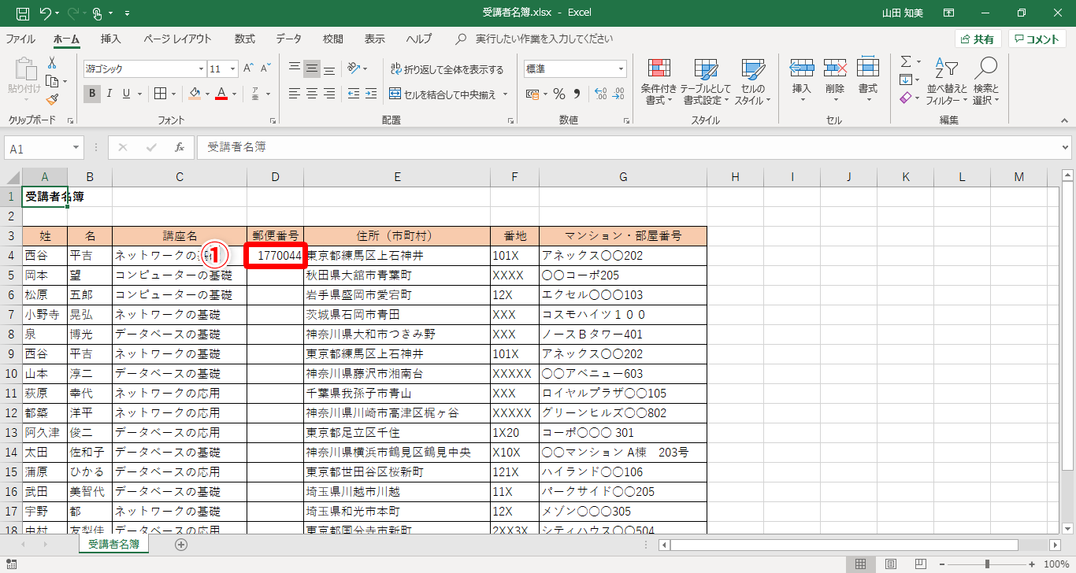Click the zoom slider in status bar
Viewport: 1076px width, 573px height.
[987, 564]
